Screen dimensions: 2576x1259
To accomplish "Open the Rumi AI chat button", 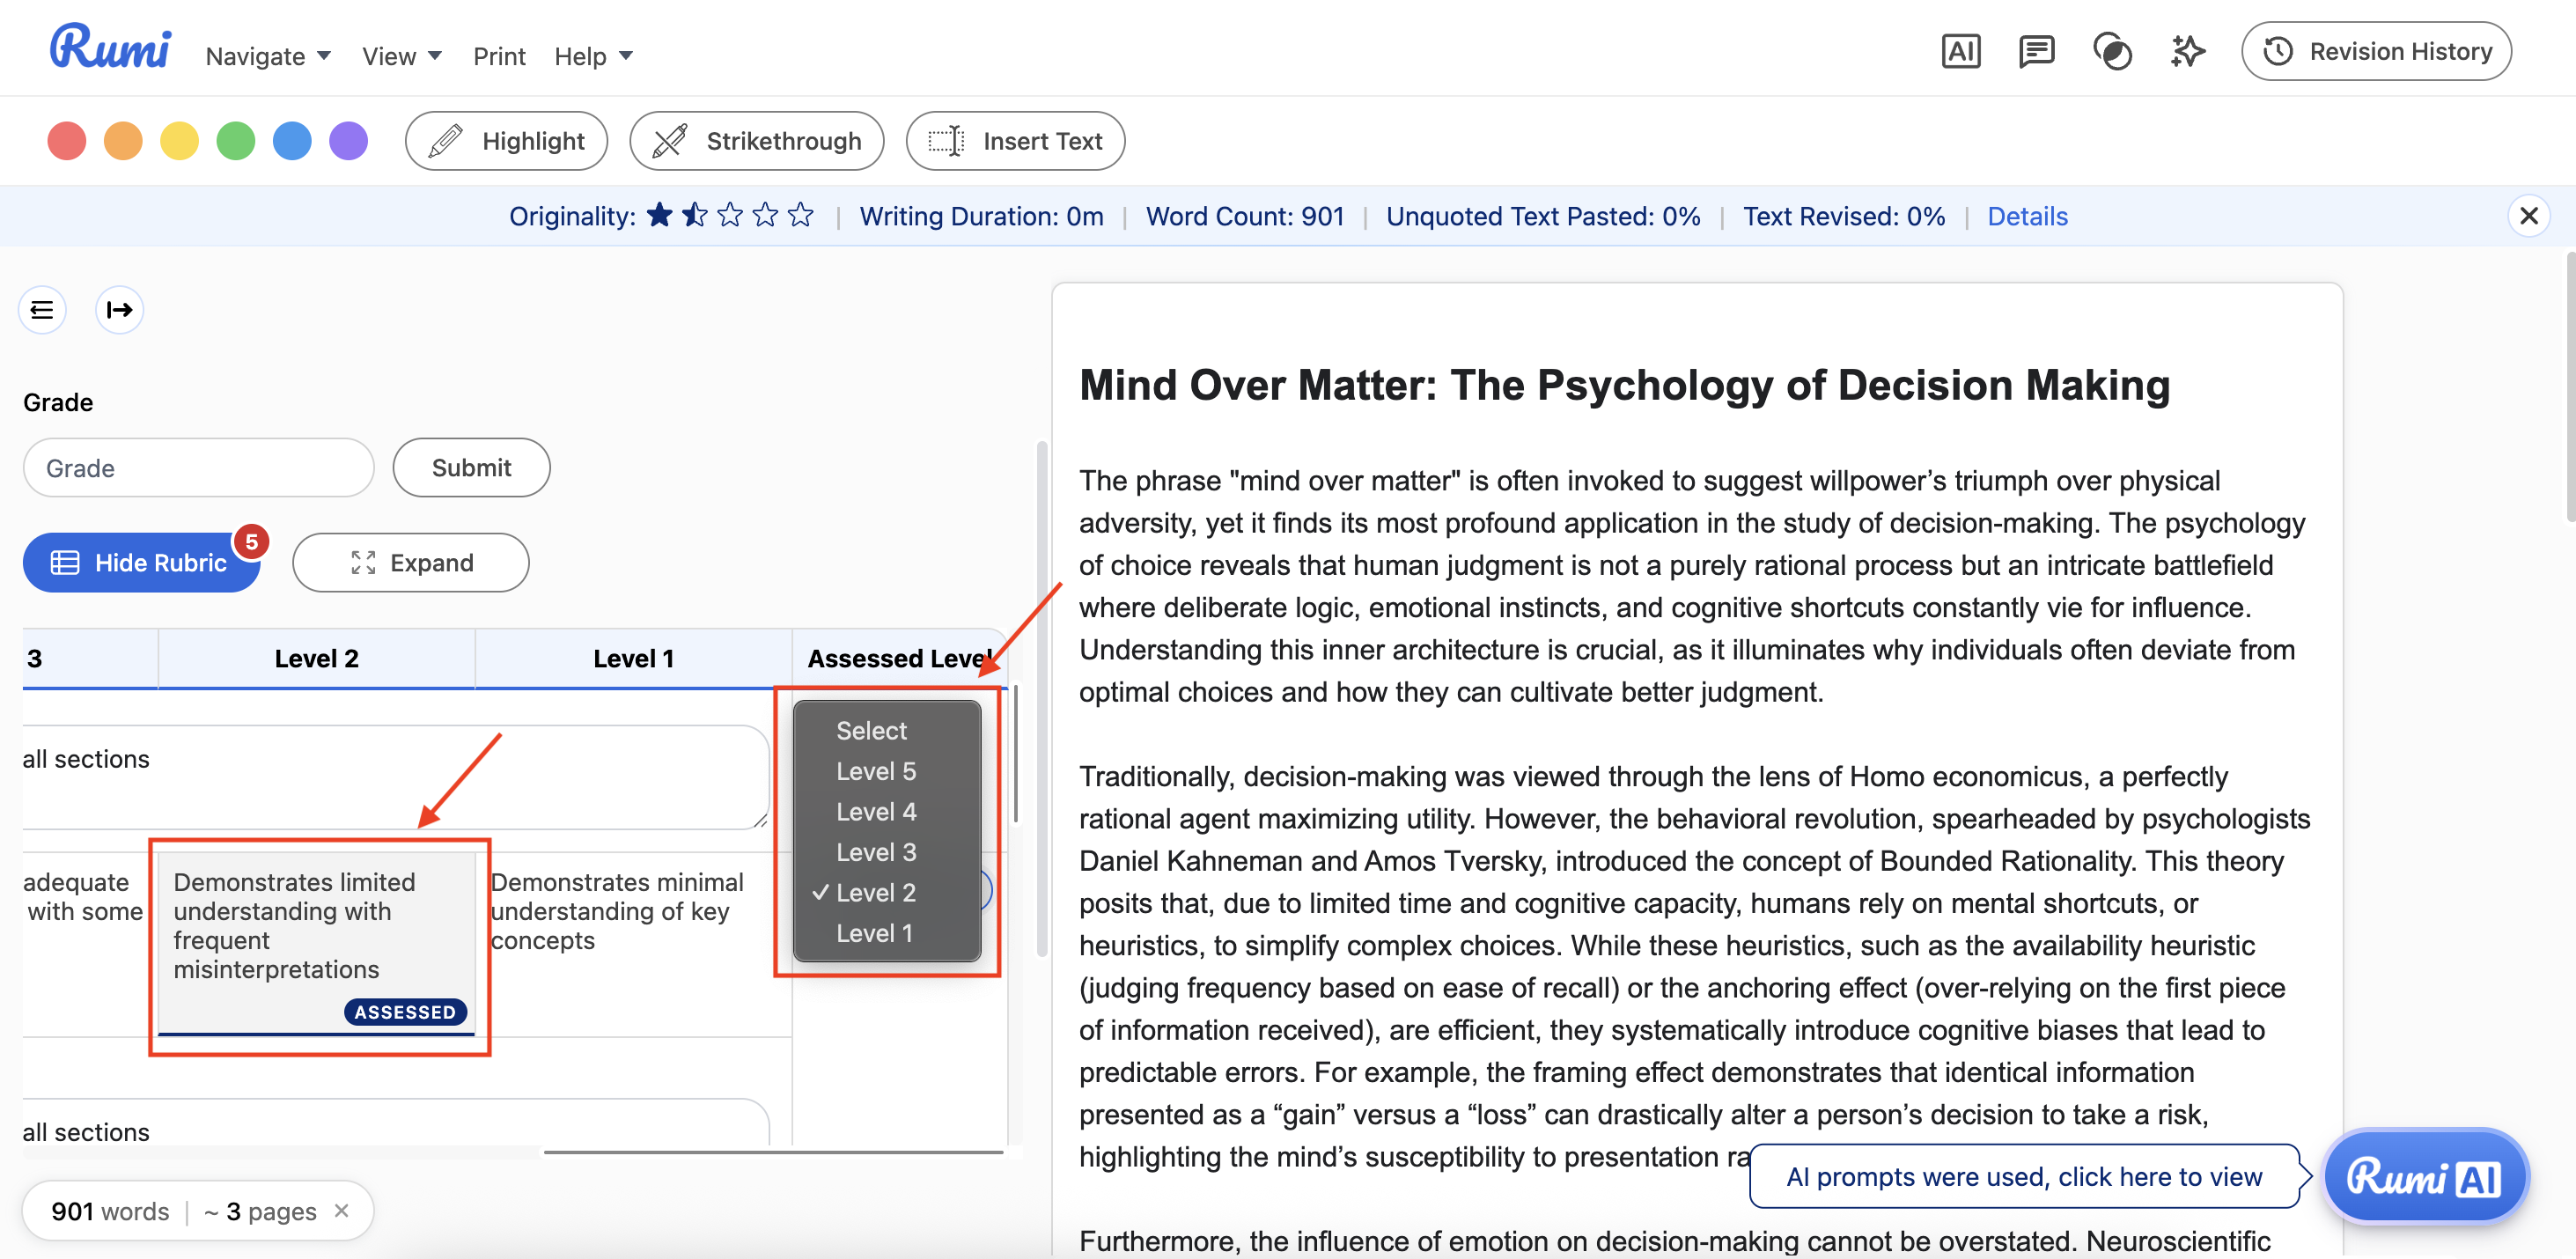I will (2424, 1176).
